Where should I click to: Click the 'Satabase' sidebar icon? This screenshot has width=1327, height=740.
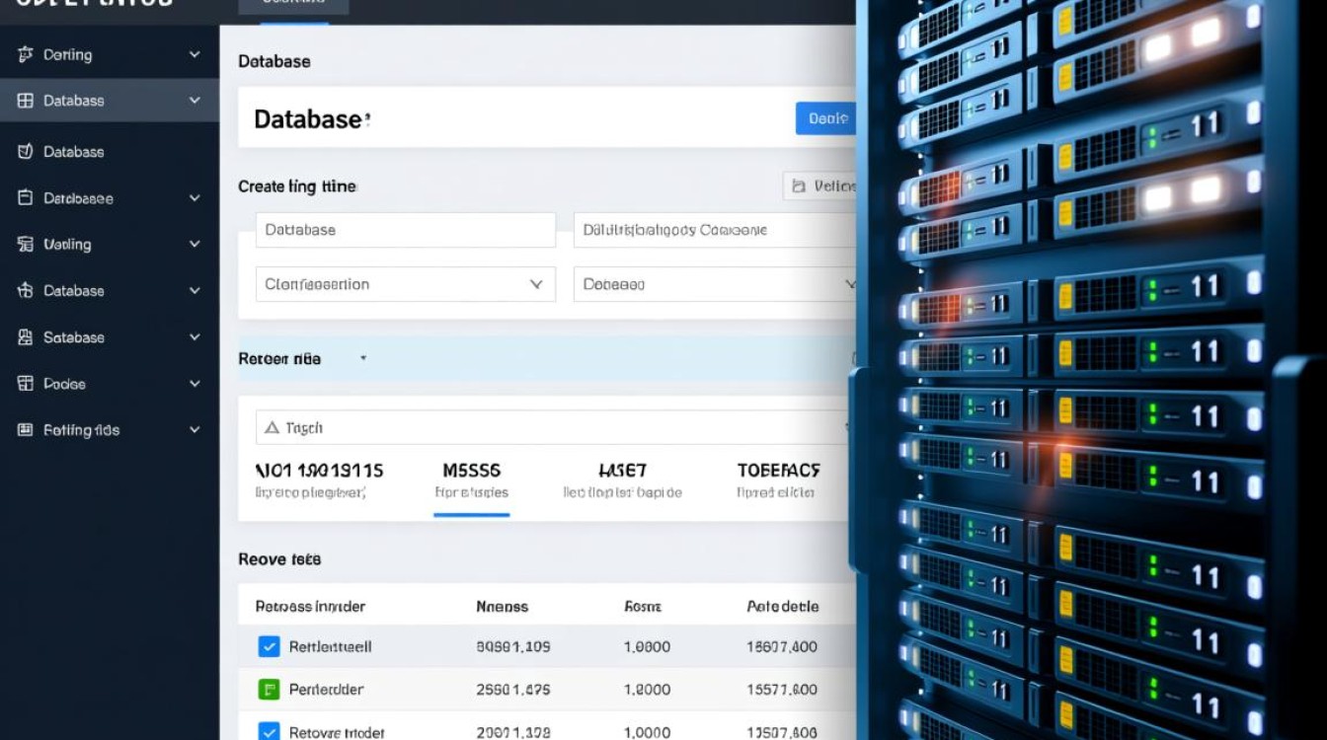click(26, 337)
